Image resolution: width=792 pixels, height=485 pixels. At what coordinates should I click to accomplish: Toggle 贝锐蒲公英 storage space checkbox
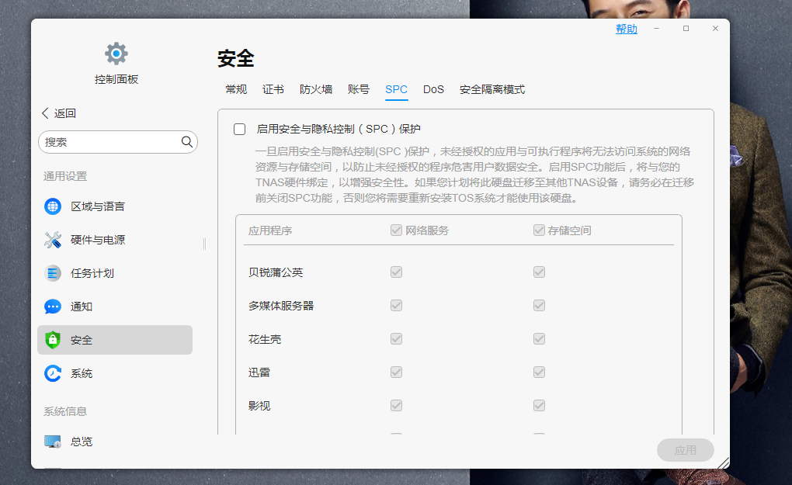coord(540,272)
